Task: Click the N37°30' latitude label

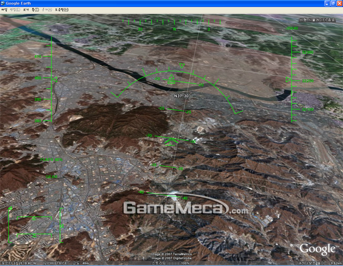Action: coord(182,96)
